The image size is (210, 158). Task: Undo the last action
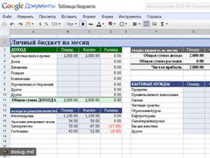[x=12, y=24]
